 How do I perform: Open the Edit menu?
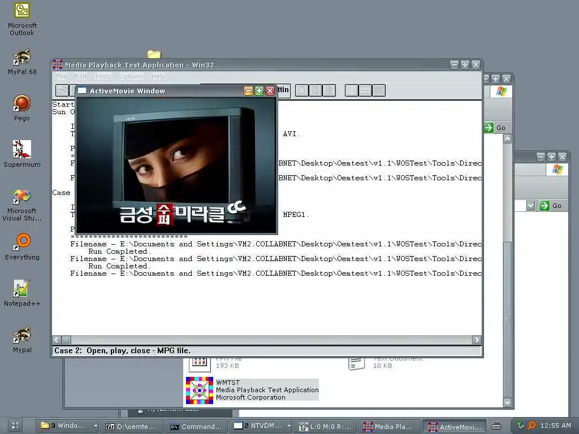[x=80, y=76]
